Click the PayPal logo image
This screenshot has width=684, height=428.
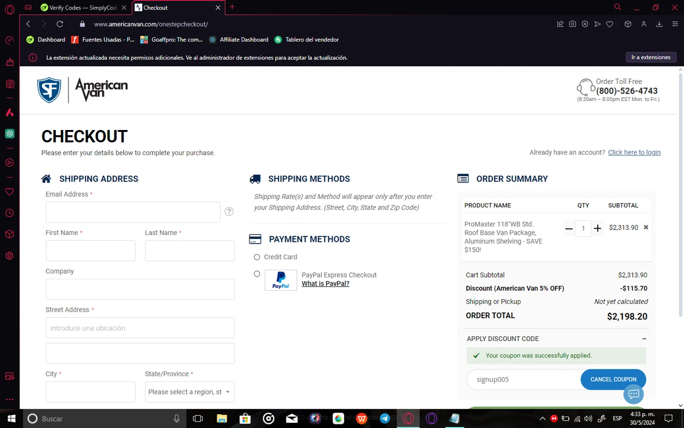pyautogui.click(x=281, y=280)
